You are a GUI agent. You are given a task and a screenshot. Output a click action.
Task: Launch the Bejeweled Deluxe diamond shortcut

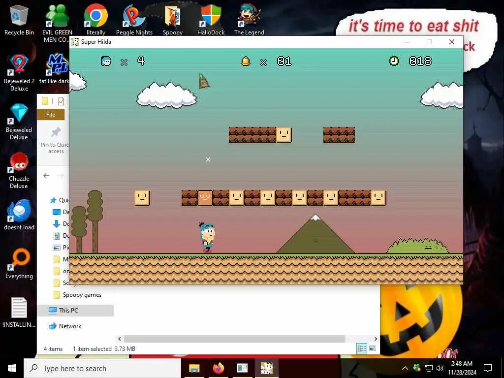pyautogui.click(x=19, y=122)
